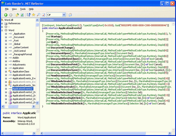Viewport: 176px width, 136px height.
Task: Select Word.dll assembly in tree
Action: 9,20
